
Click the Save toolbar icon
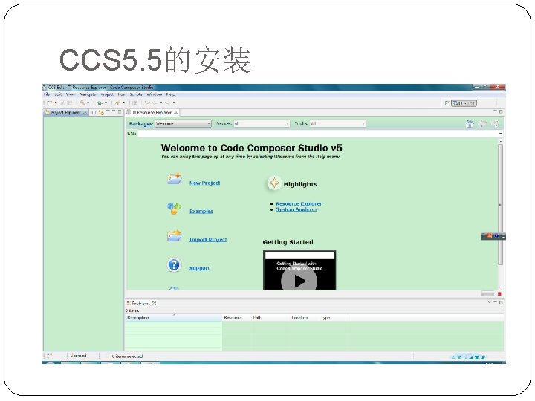[x=62, y=103]
